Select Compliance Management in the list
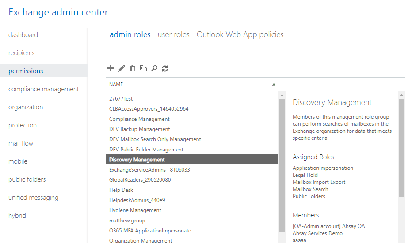Image resolution: width=408 pixels, height=243 pixels. point(139,119)
